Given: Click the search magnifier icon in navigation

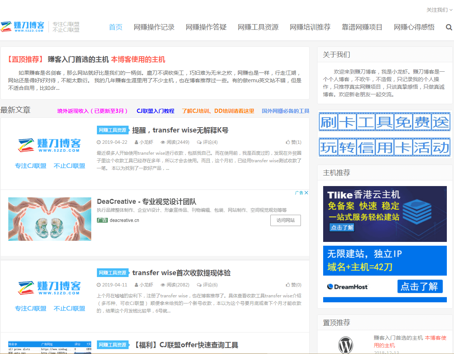Looking at the screenshot, I should pos(449,27).
